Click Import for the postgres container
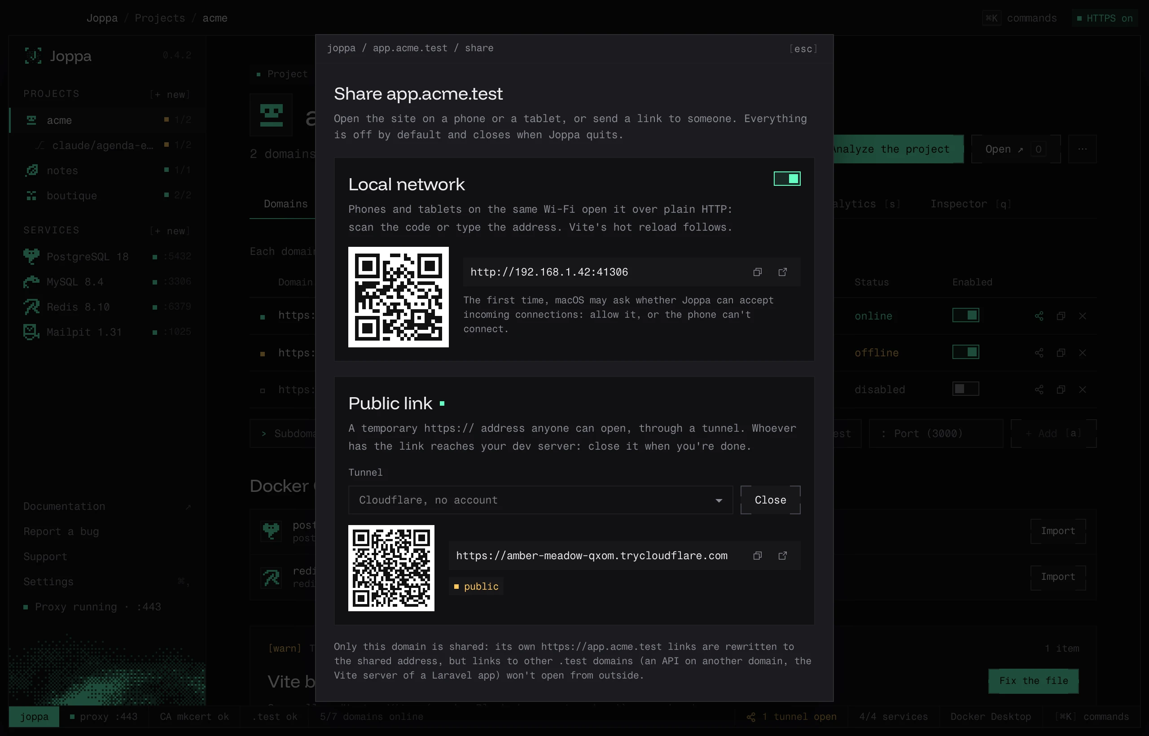 [1058, 531]
